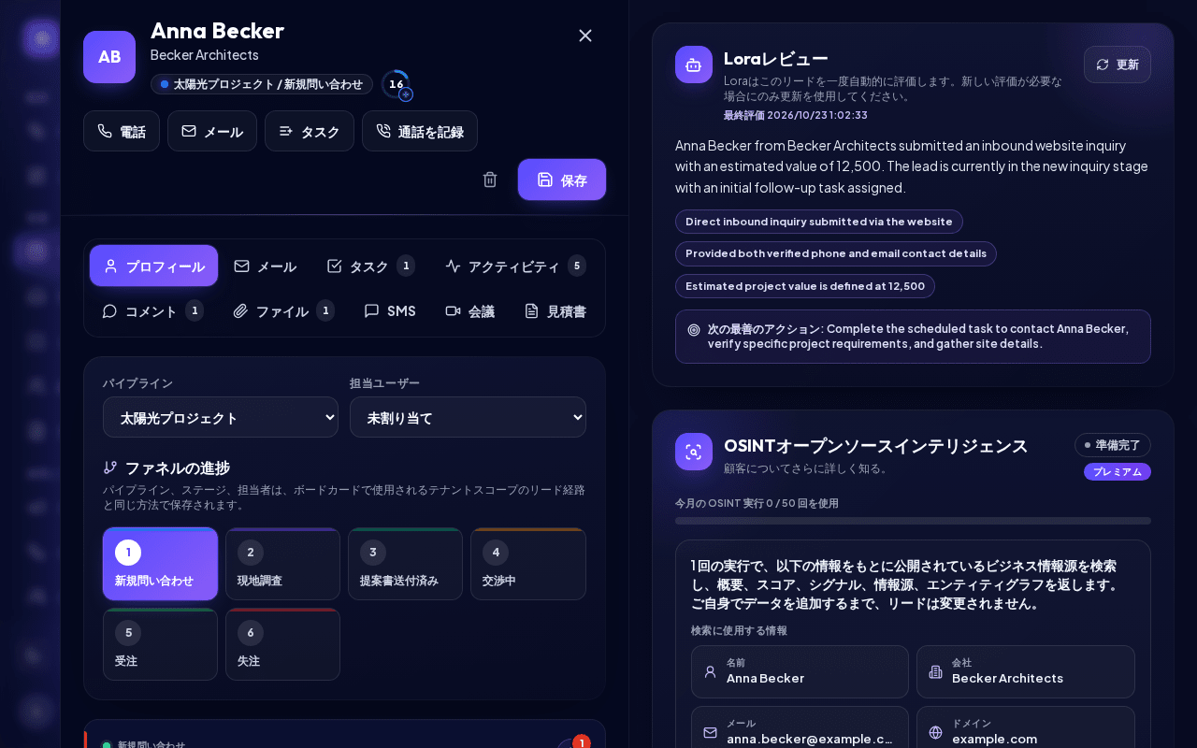Select funnel stage 1 新規問い合わせ
This screenshot has height=748, width=1197.
click(160, 564)
